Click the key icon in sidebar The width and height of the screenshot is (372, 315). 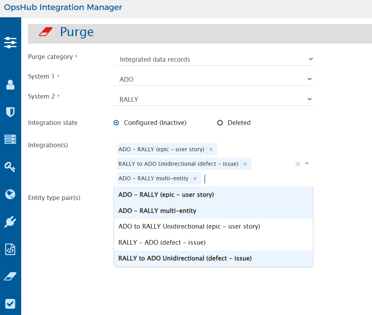tap(10, 167)
